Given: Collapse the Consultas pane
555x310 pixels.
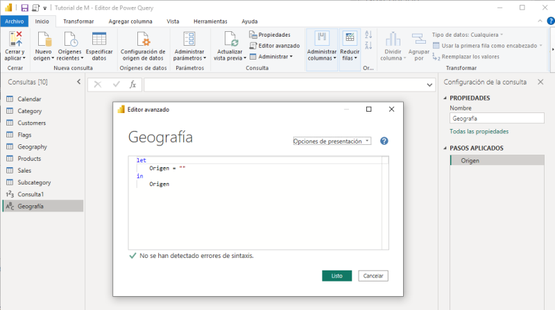Looking at the screenshot, I should [x=78, y=82].
